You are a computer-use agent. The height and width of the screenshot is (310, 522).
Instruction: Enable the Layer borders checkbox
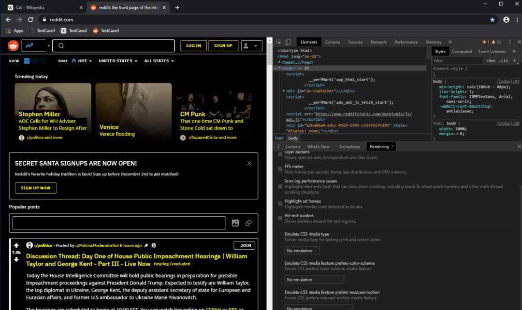coord(280,155)
